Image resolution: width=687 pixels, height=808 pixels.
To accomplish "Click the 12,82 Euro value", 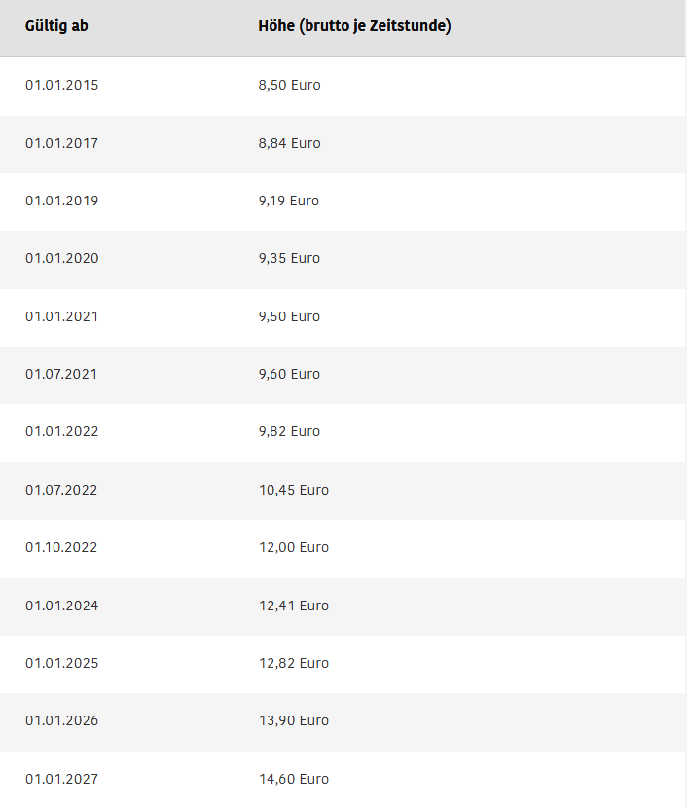I will point(294,663).
